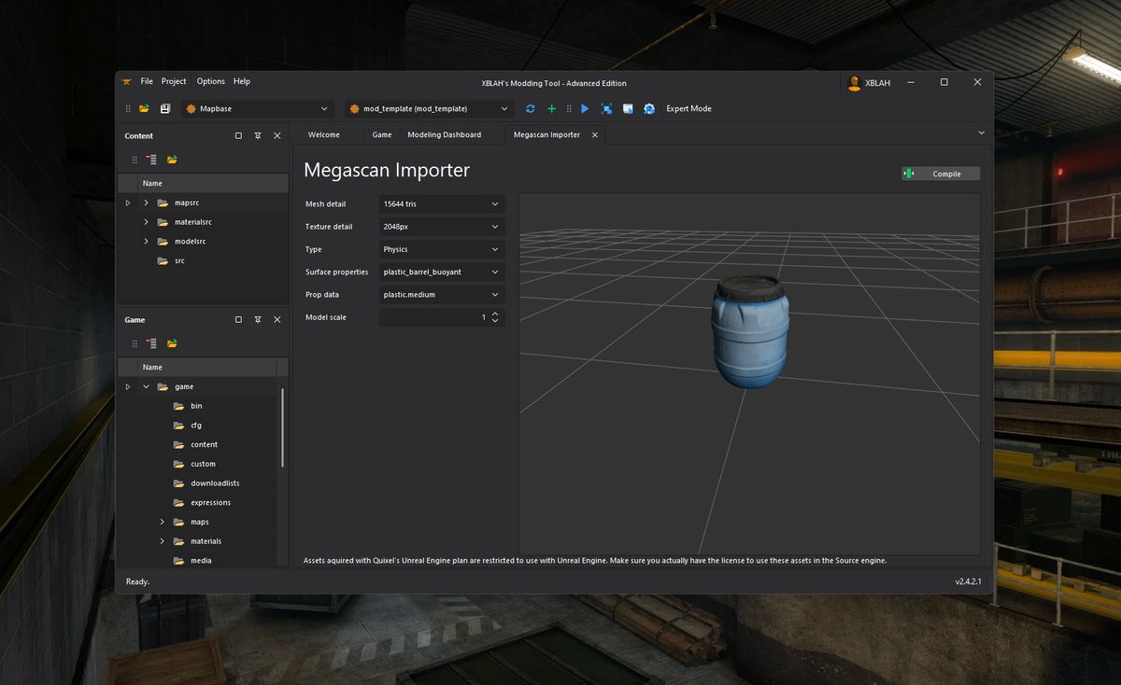Image resolution: width=1121 pixels, height=685 pixels.
Task: Open the Prop data dropdown
Action: pyautogui.click(x=442, y=295)
